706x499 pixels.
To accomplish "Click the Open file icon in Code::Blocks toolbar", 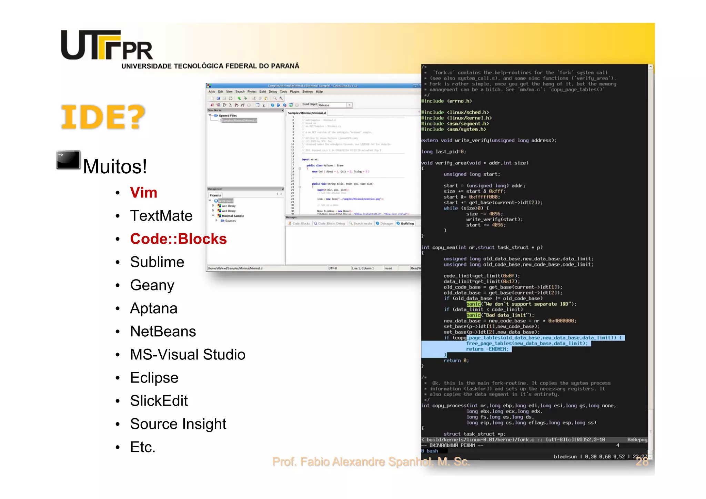I will point(219,98).
